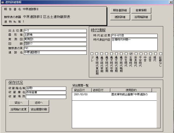Click the 使用目的 column header
174x133 pixels.
[131, 90]
